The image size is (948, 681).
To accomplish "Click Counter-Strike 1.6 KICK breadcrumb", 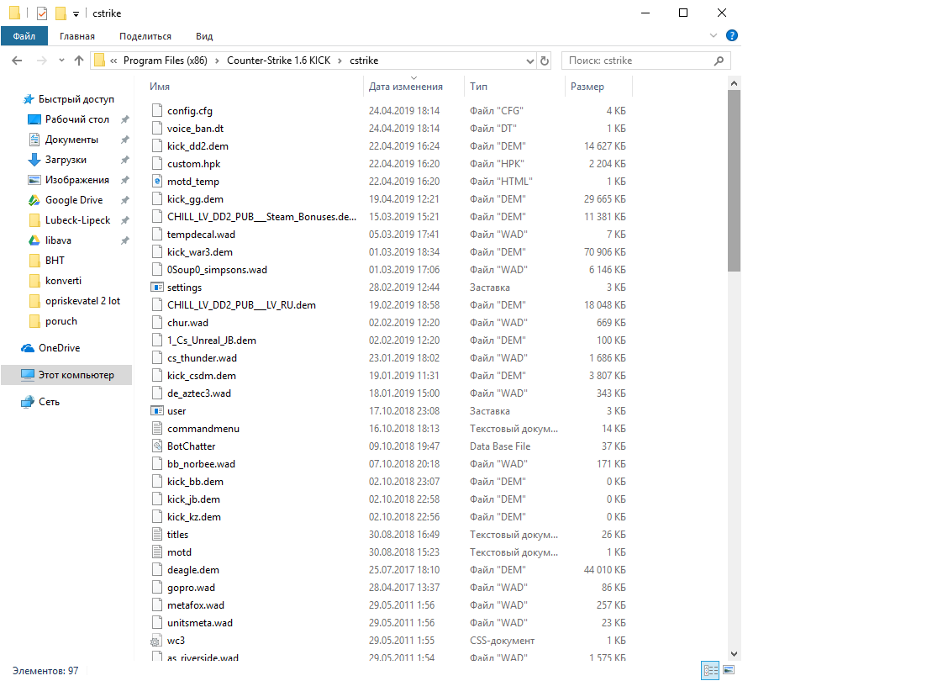I will (279, 61).
